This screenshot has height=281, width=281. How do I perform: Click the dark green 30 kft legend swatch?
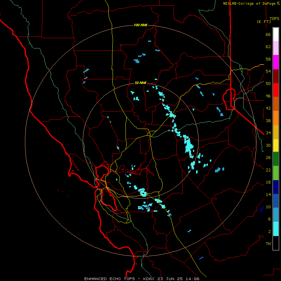tap(276, 159)
